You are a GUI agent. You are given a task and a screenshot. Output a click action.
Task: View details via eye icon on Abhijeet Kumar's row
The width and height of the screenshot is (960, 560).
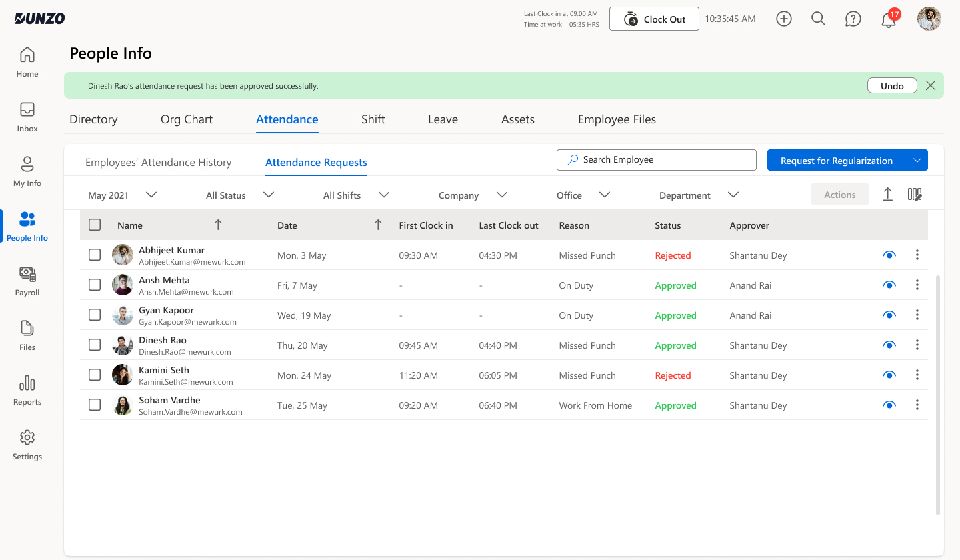tap(889, 255)
